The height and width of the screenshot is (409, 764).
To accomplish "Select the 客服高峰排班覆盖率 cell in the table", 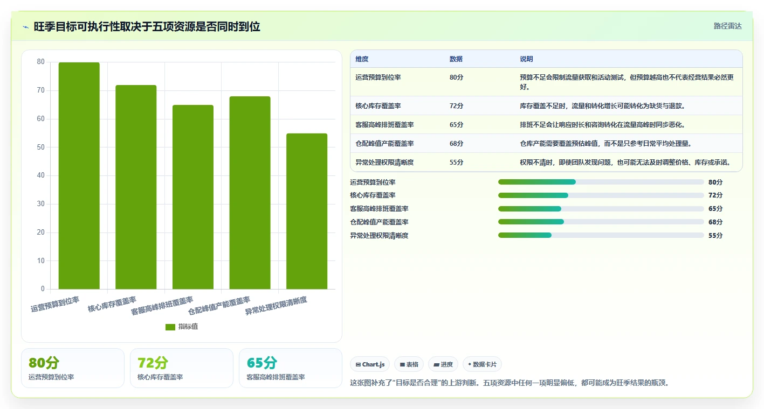I will [x=385, y=125].
